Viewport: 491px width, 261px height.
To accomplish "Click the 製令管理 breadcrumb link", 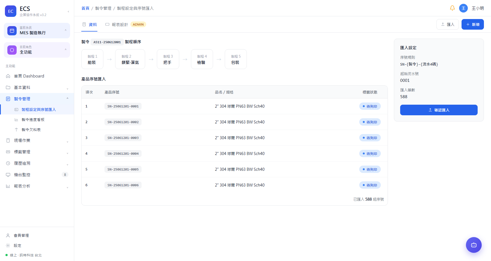I will click(103, 8).
